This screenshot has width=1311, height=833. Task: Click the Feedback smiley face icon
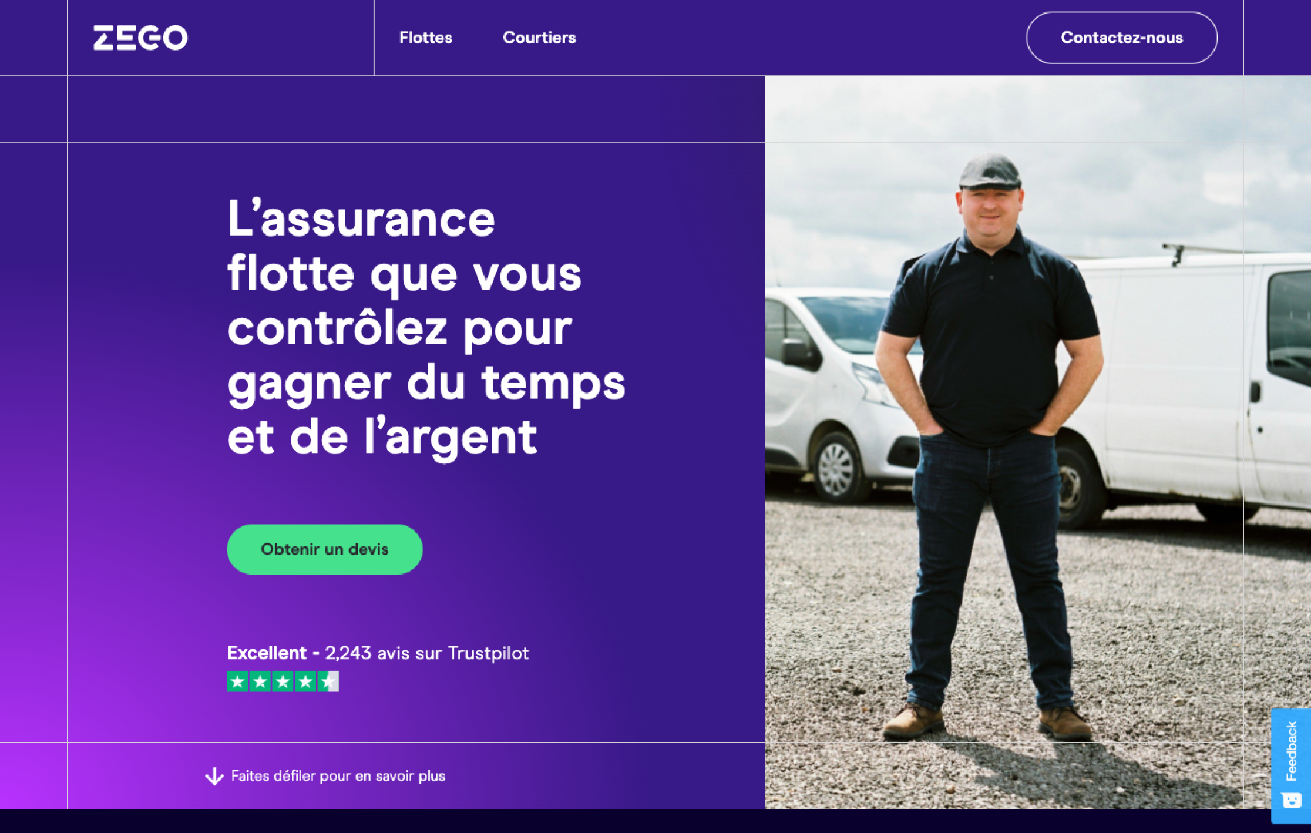click(x=1291, y=800)
